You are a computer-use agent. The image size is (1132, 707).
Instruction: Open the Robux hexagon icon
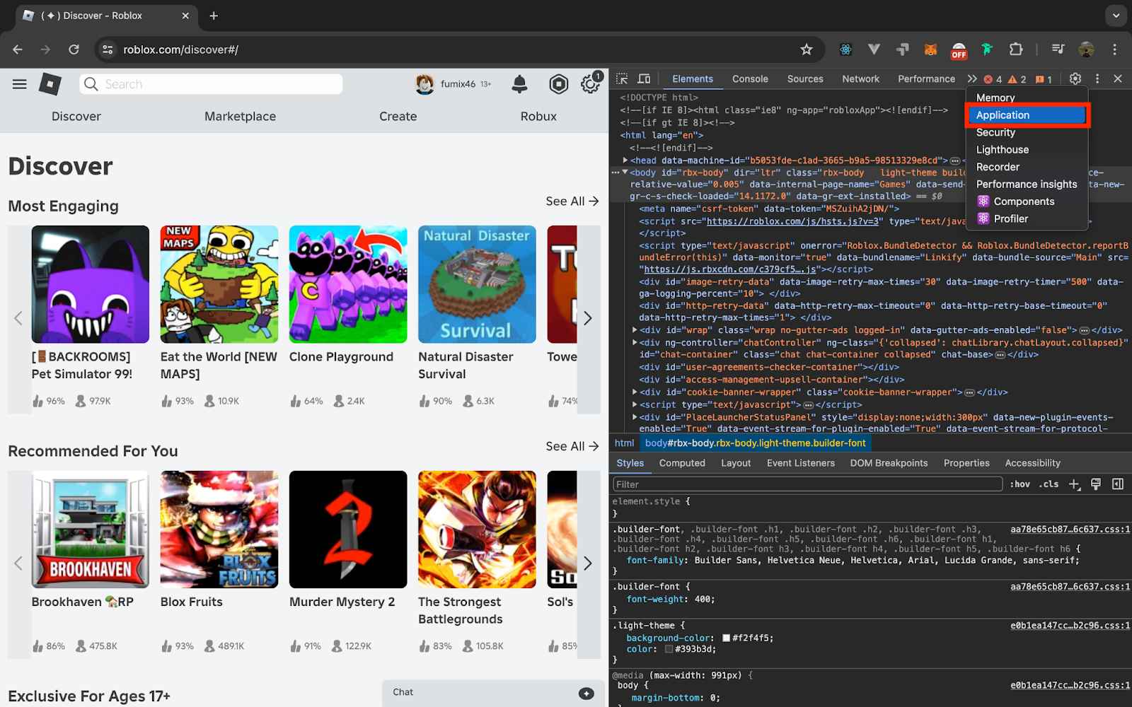[x=558, y=84]
